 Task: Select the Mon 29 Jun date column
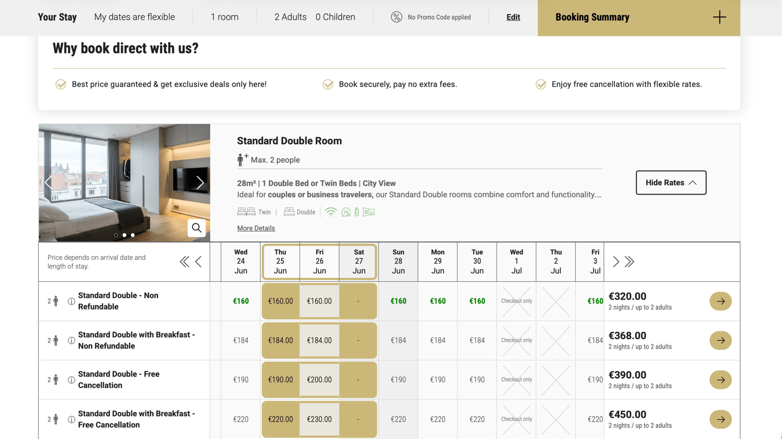pos(438,262)
